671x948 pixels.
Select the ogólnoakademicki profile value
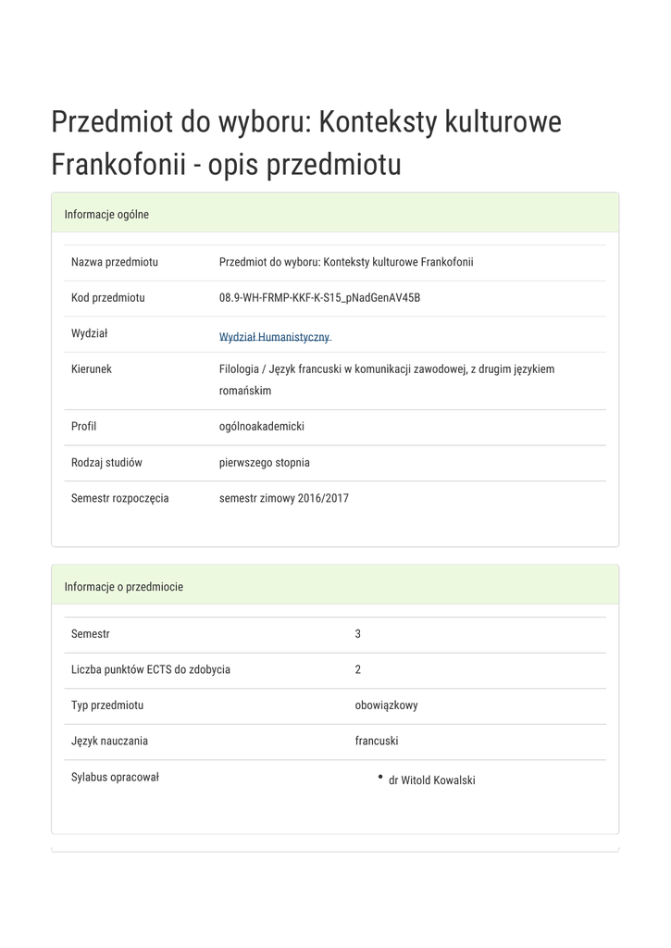pos(262,427)
